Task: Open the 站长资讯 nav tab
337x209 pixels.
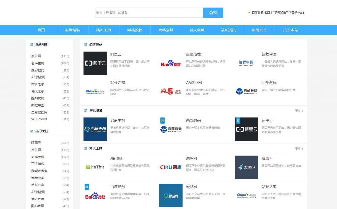Action: point(228,30)
